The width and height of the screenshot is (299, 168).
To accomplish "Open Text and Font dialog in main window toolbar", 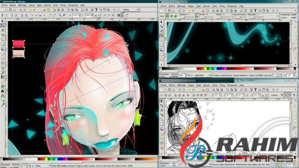I will pos(96,9).
